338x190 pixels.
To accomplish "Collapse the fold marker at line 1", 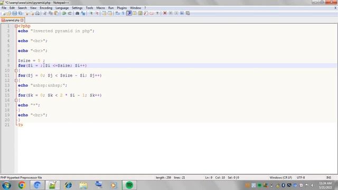I will coord(16,26).
